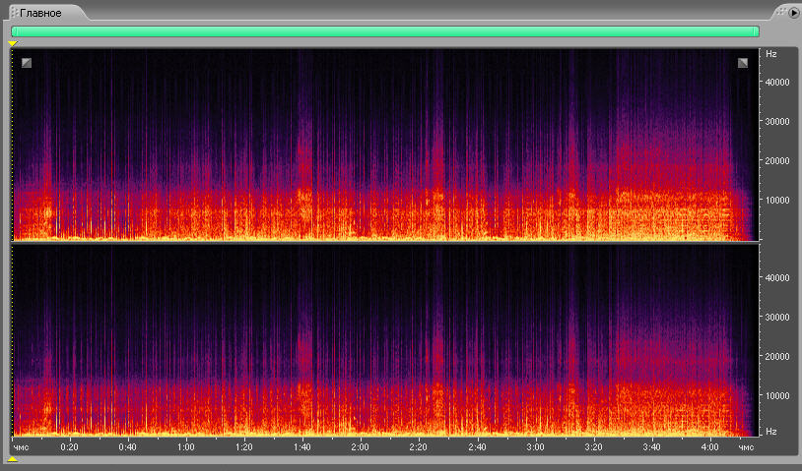This screenshot has width=802, height=471.
Task: Click the green zoom navigation bar
Action: click(384, 31)
